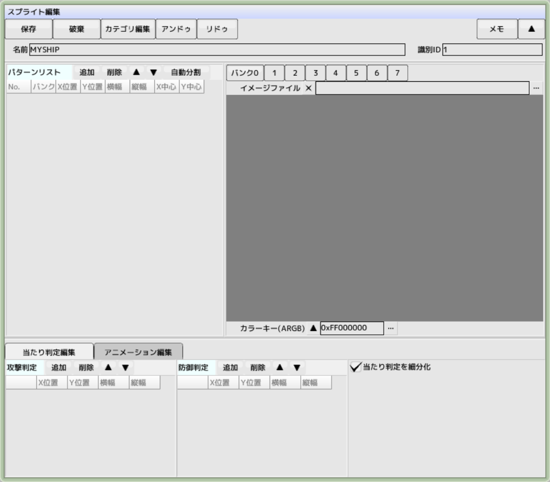Move pattern up in Pattern List

(137, 72)
